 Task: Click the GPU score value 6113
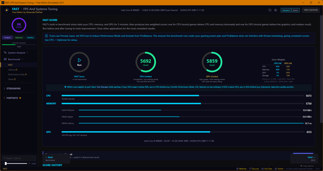tap(309, 132)
